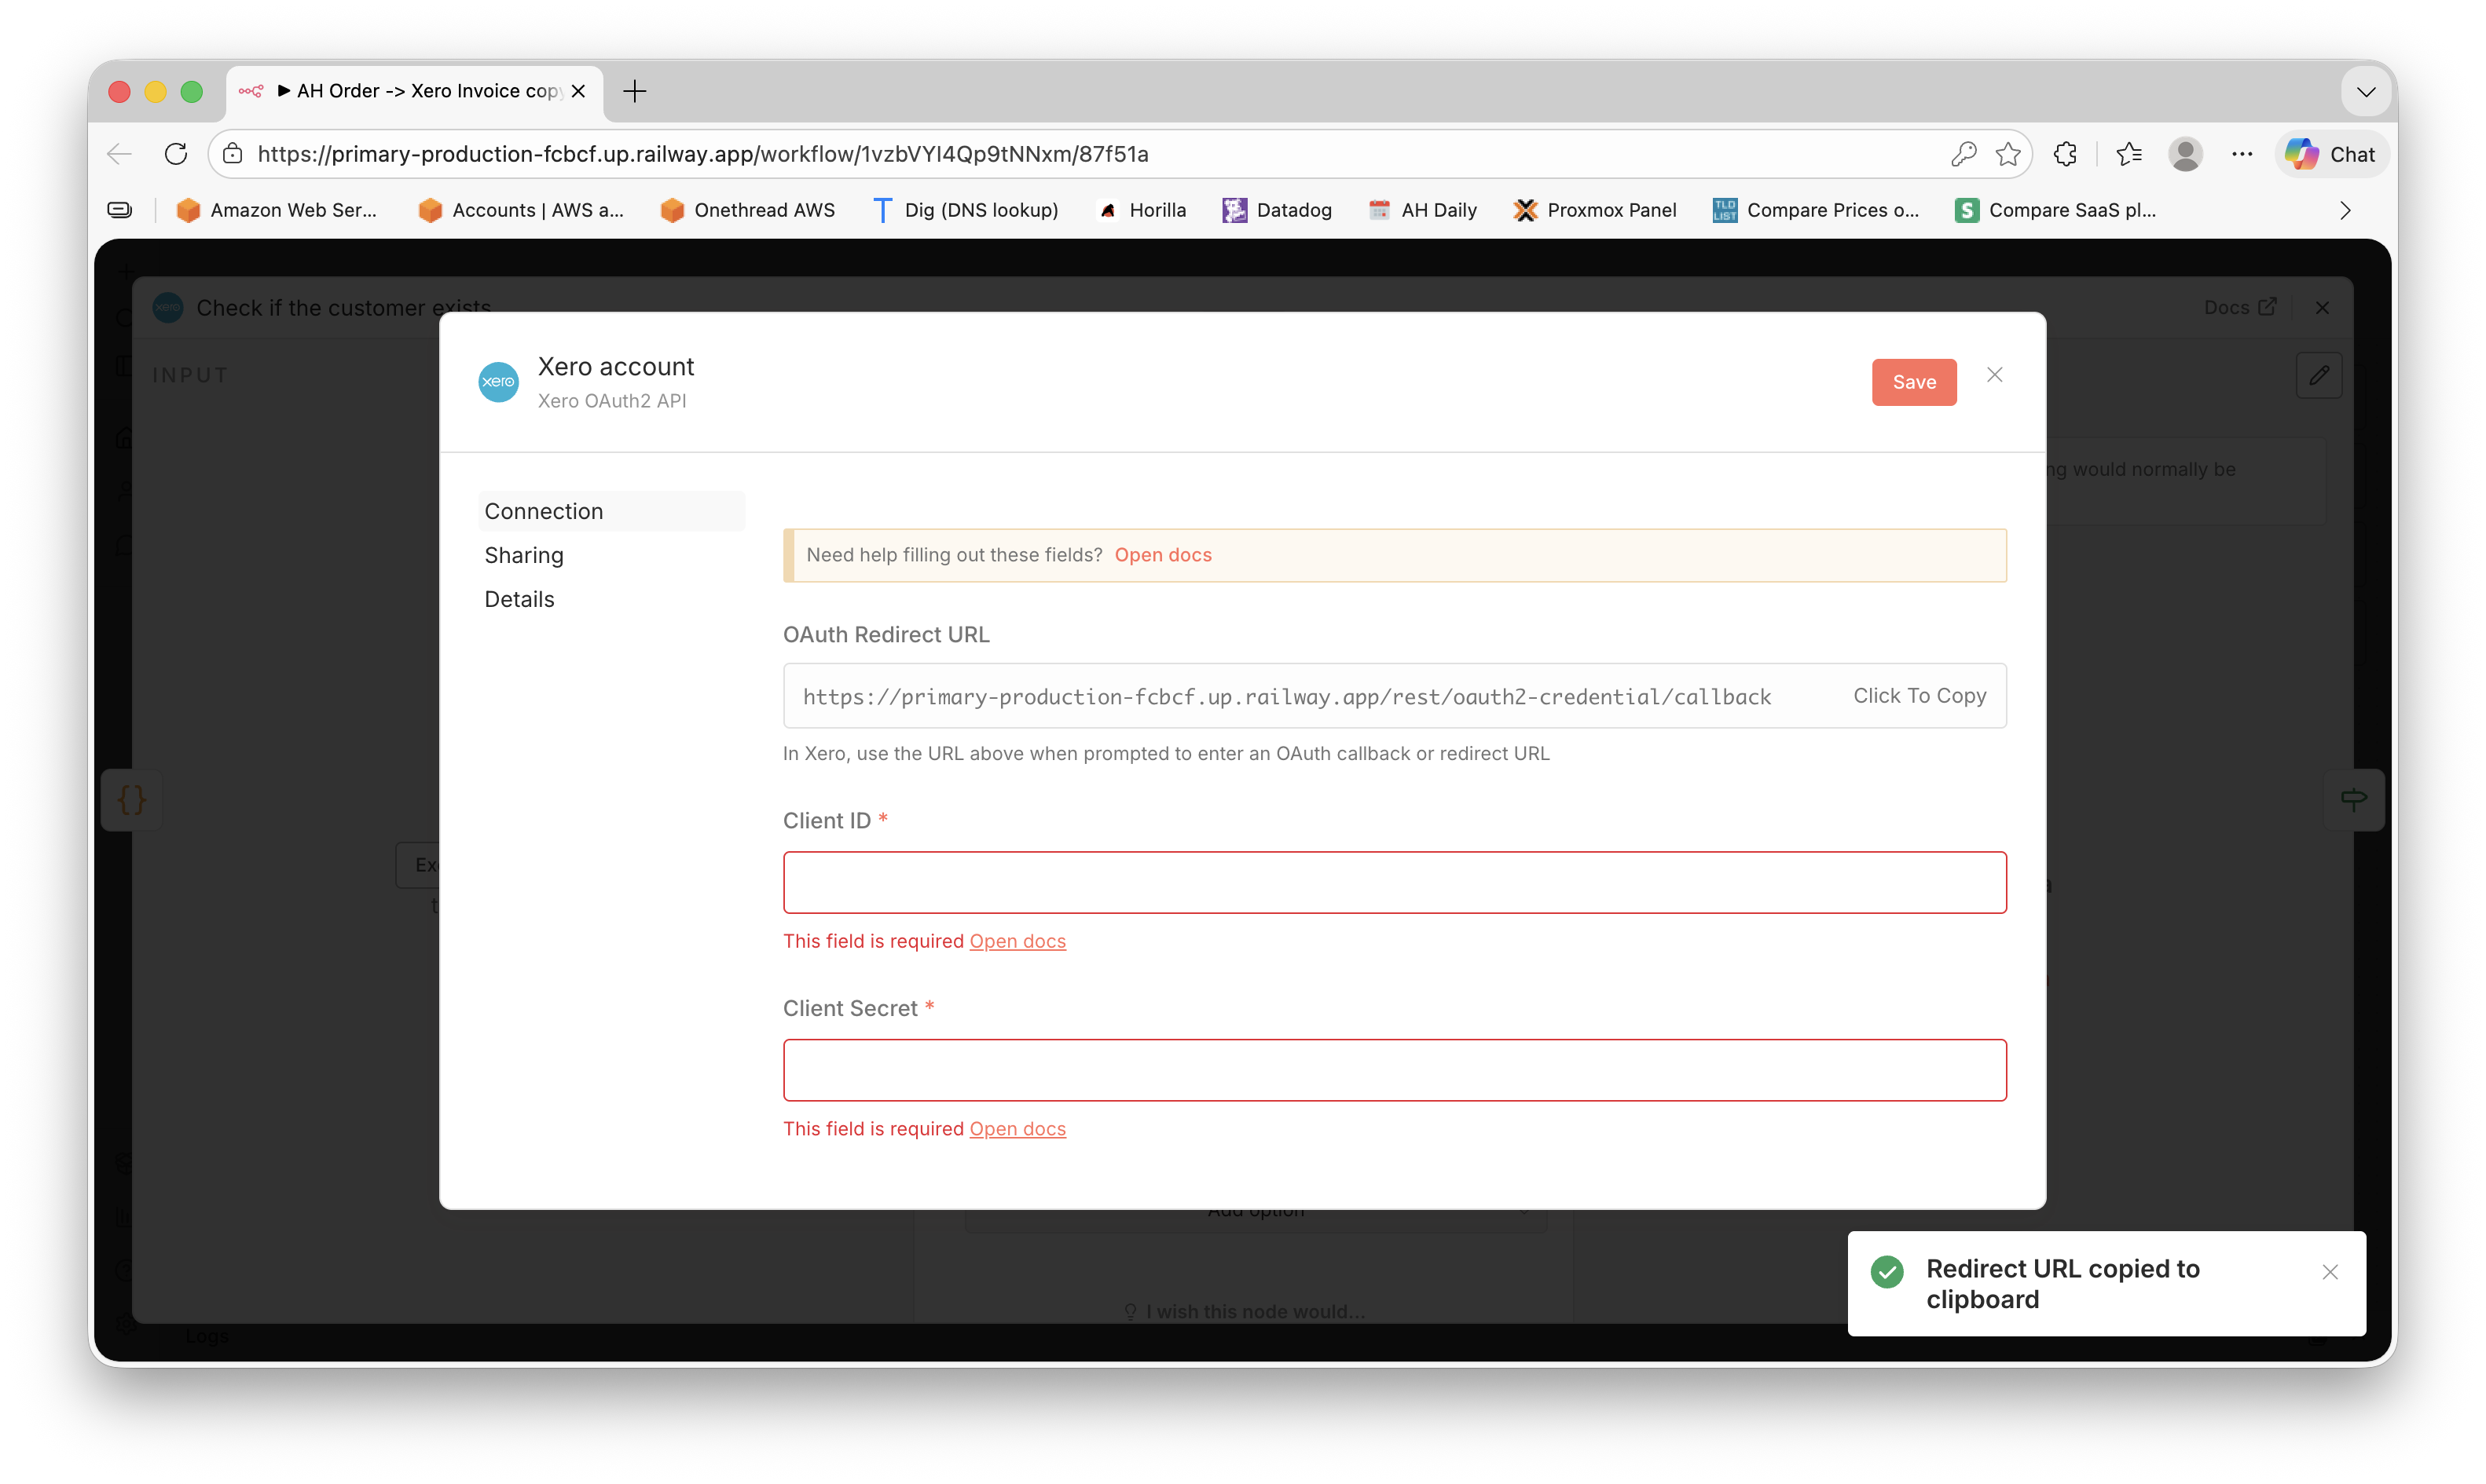Copy the OAuth Redirect URL
Screen dimensions: 2486x1484
click(1918, 696)
